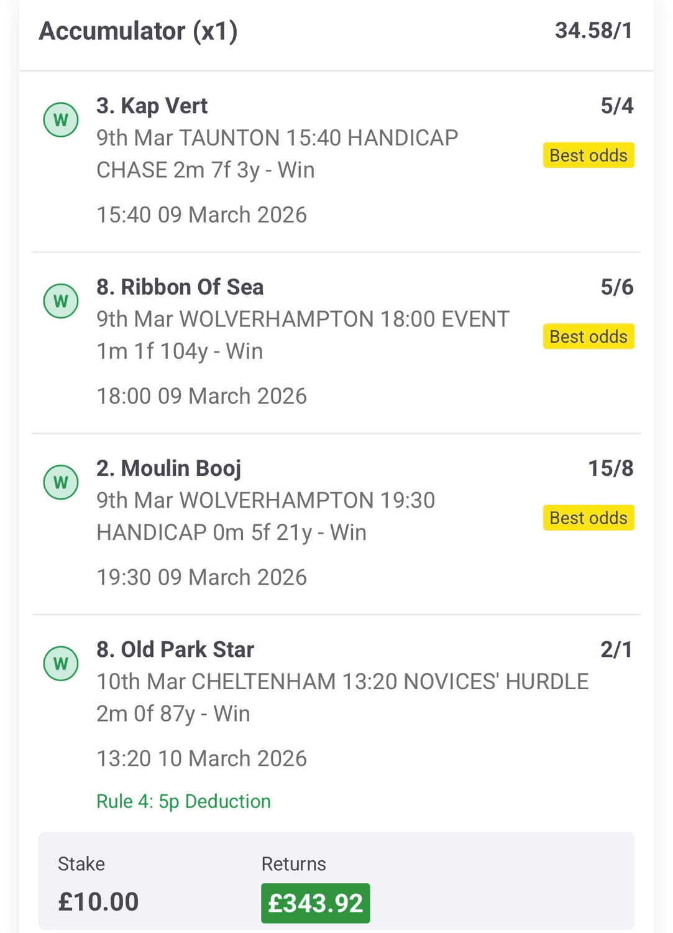
Task: Select the Accumulator (x1) heading
Action: pyautogui.click(x=138, y=31)
